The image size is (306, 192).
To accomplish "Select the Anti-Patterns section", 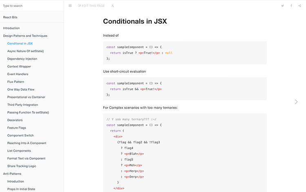I will coord(12,174).
